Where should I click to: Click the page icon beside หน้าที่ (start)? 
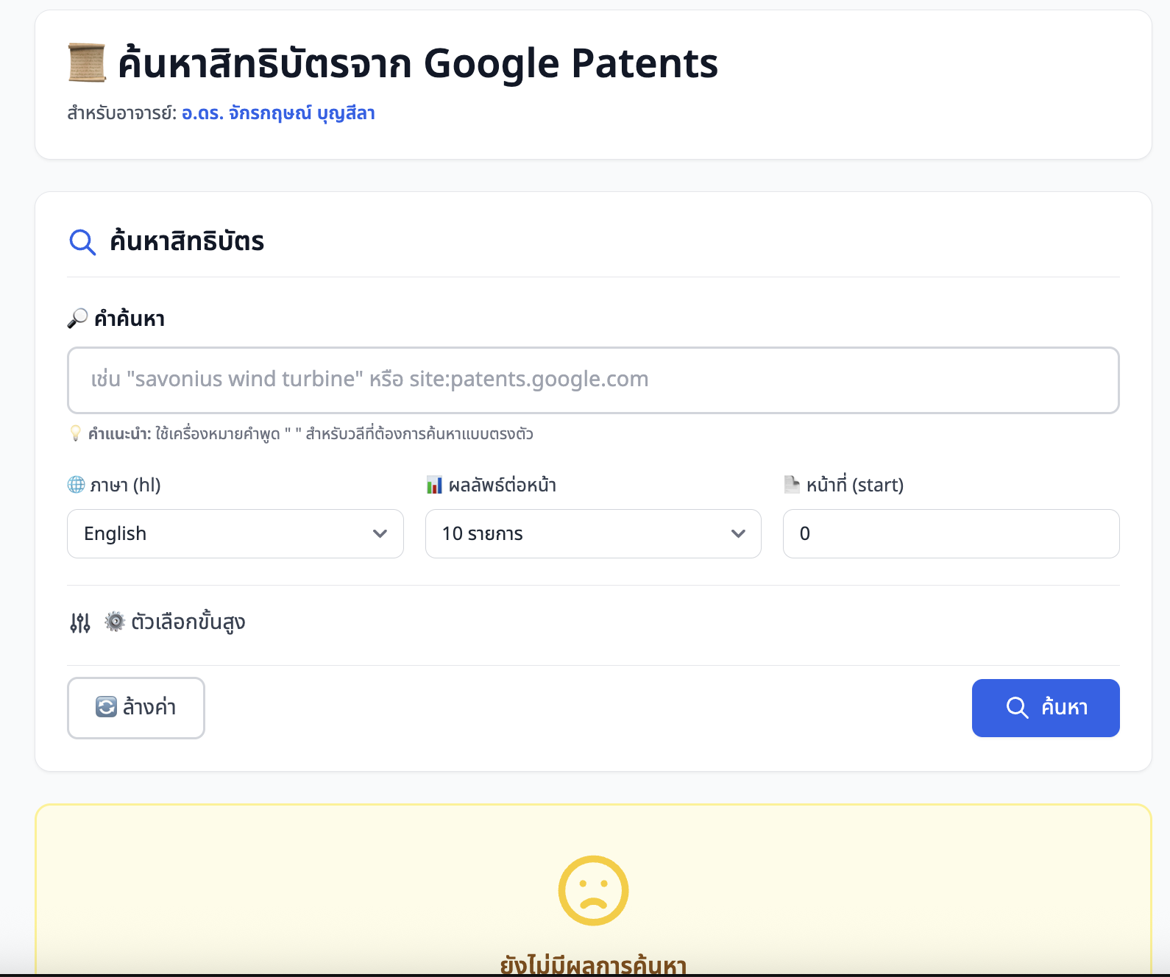tap(792, 485)
